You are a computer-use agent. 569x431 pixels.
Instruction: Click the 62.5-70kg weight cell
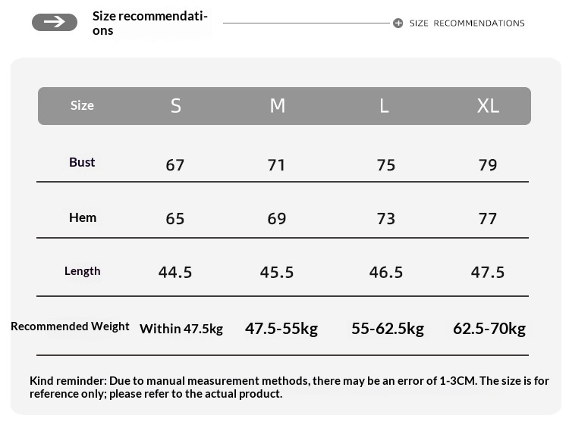pos(489,329)
